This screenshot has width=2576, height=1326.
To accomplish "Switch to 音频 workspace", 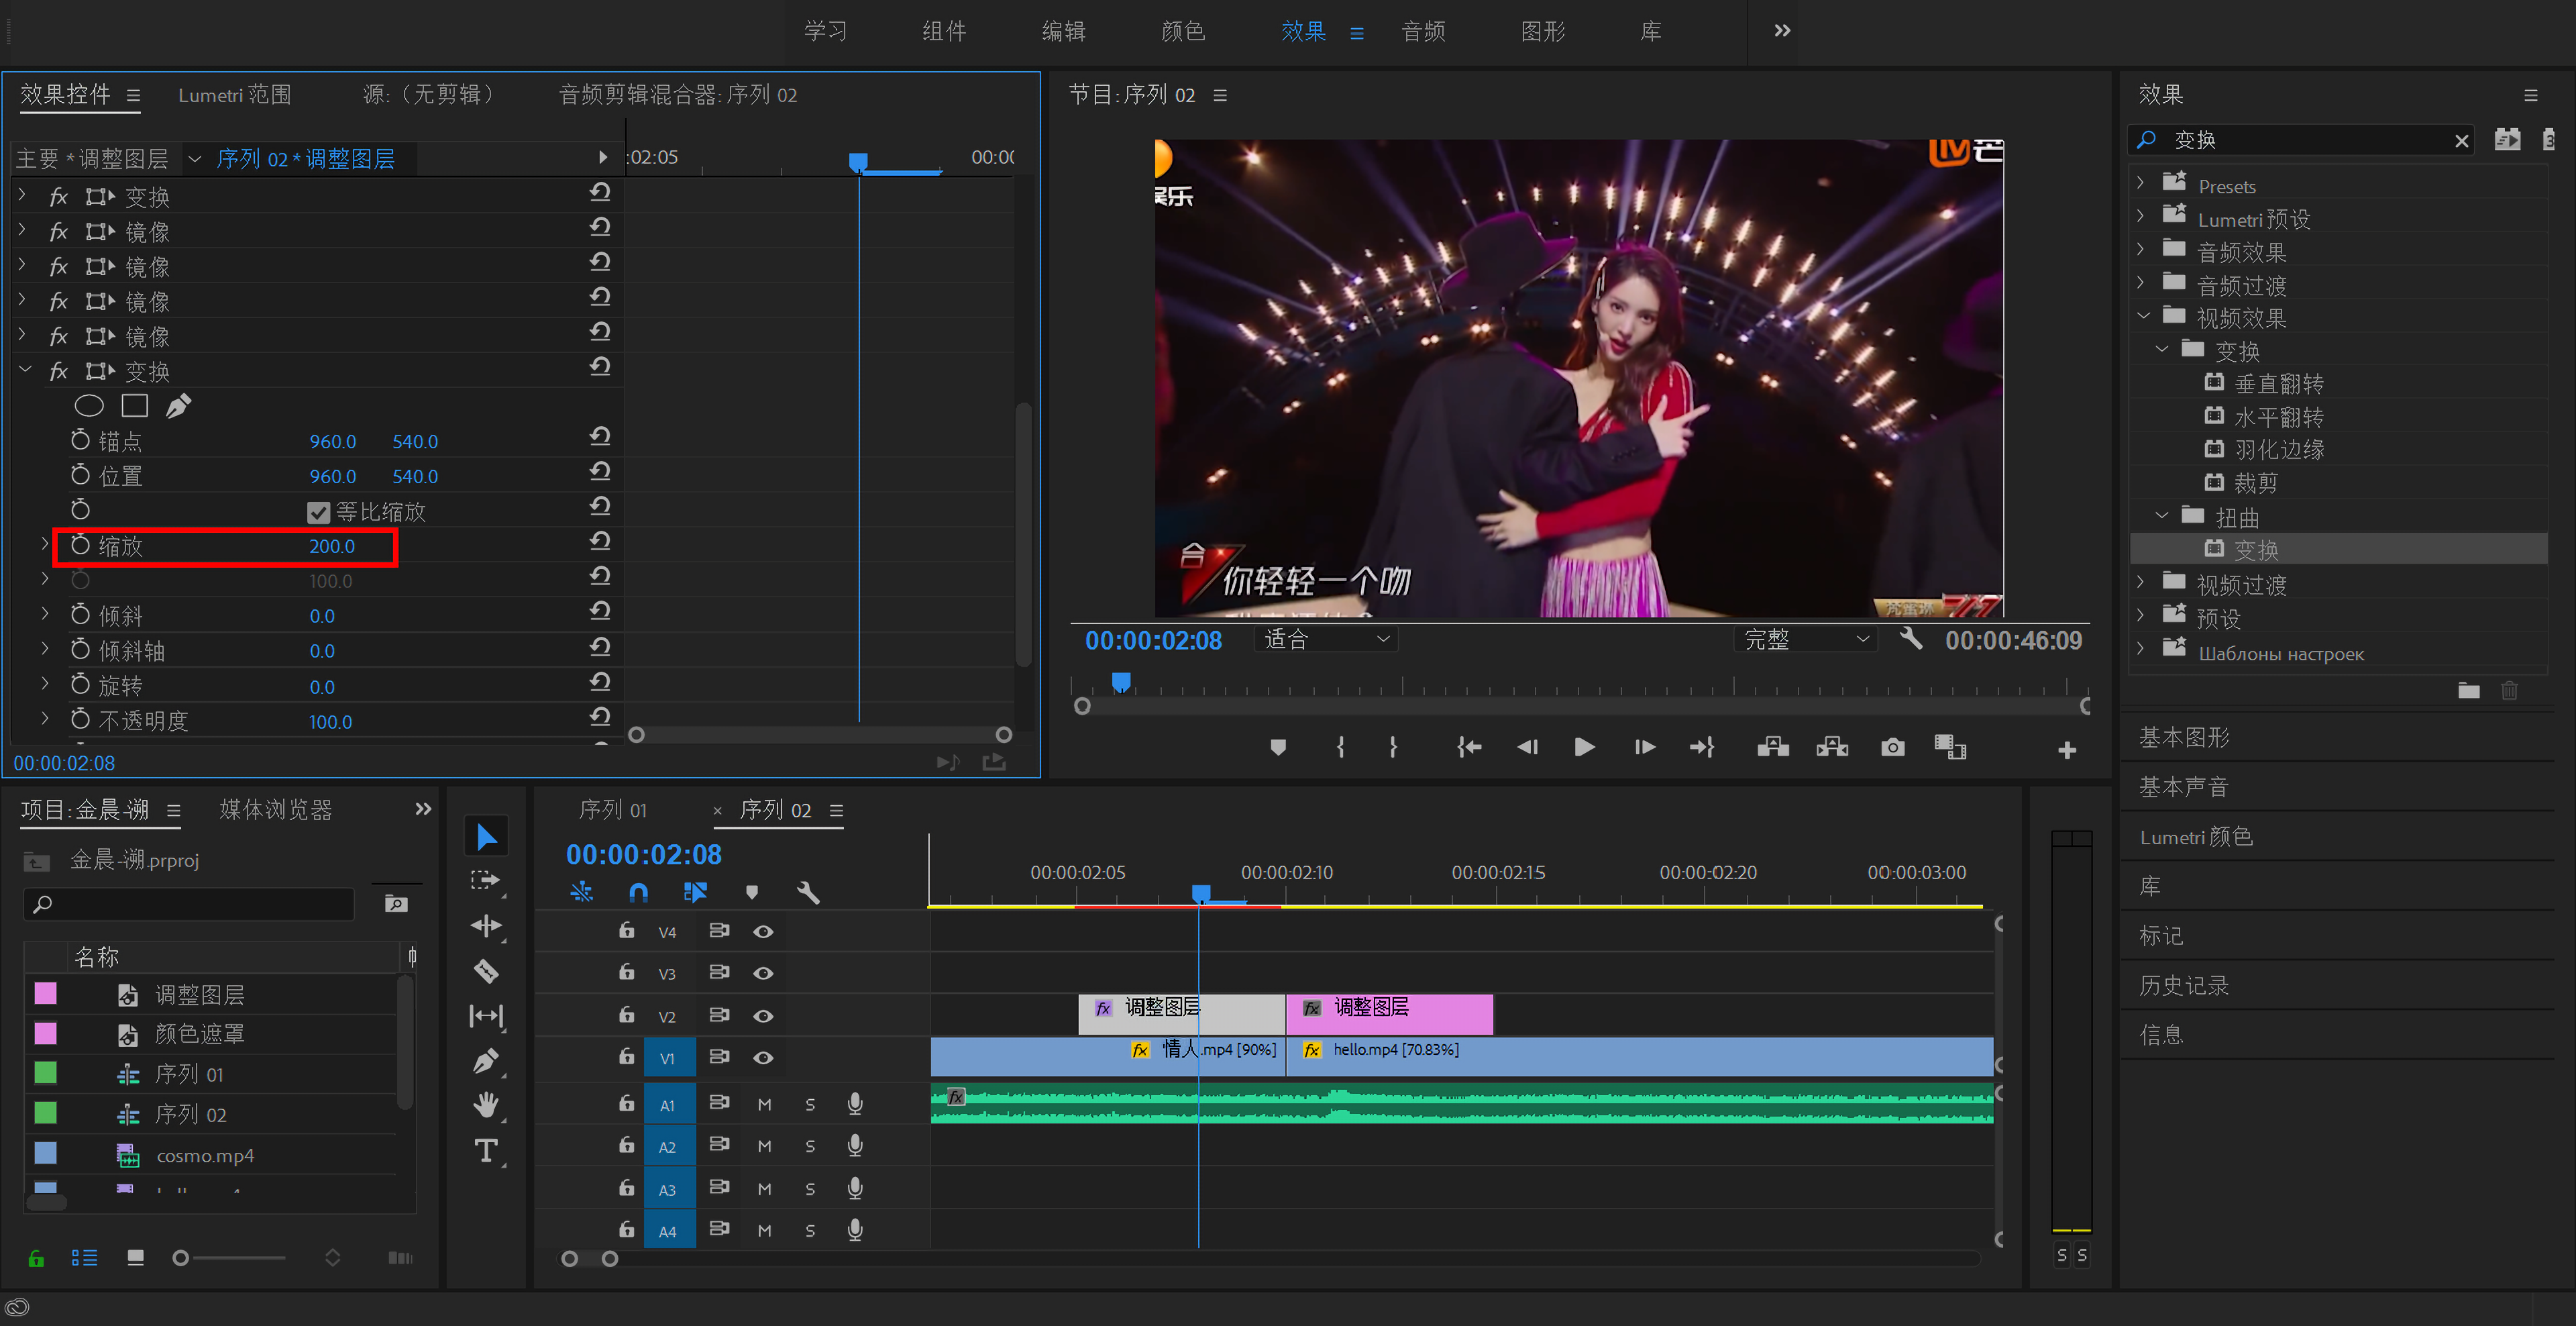I will coord(1423,31).
